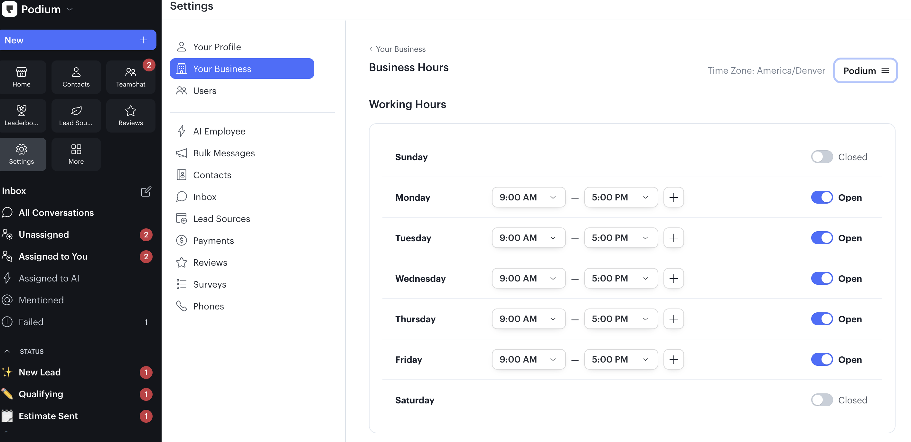Collapse the STATUS section chevron

point(7,351)
